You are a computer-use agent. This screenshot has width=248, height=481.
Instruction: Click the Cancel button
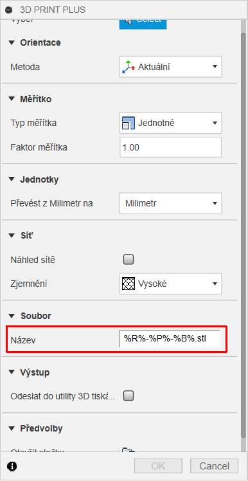tap(215, 466)
